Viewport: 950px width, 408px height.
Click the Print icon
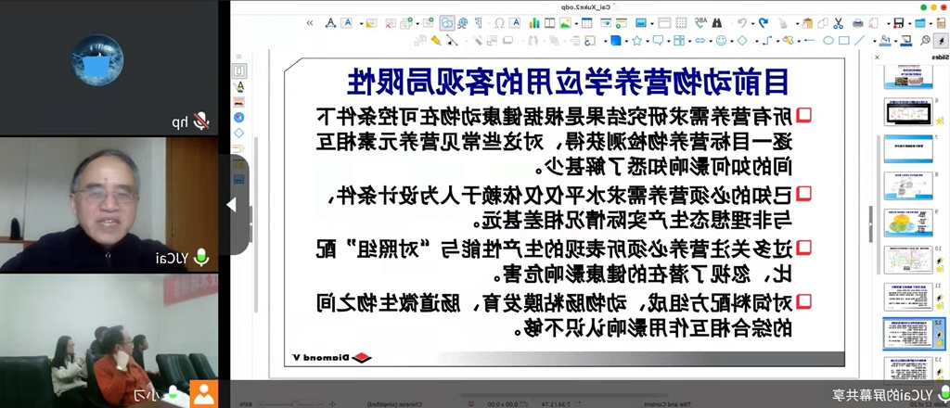858,23
